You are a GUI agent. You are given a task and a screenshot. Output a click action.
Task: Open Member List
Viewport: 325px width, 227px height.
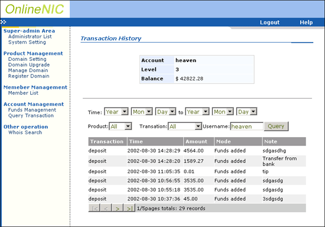(23, 93)
